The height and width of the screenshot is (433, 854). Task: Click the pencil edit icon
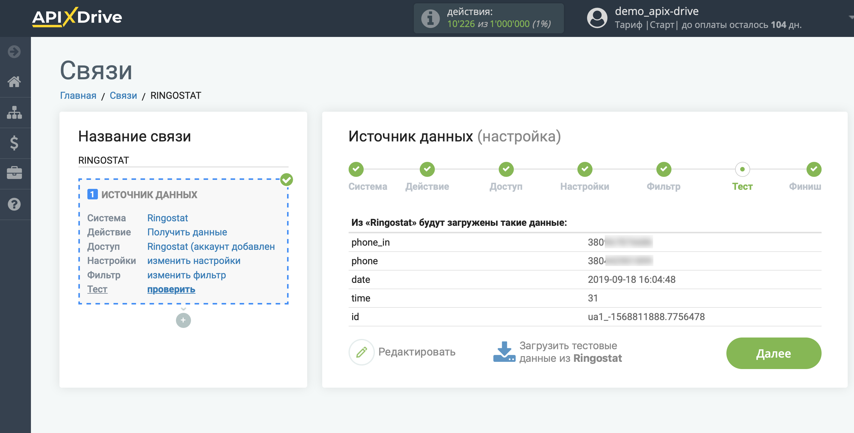(x=361, y=352)
